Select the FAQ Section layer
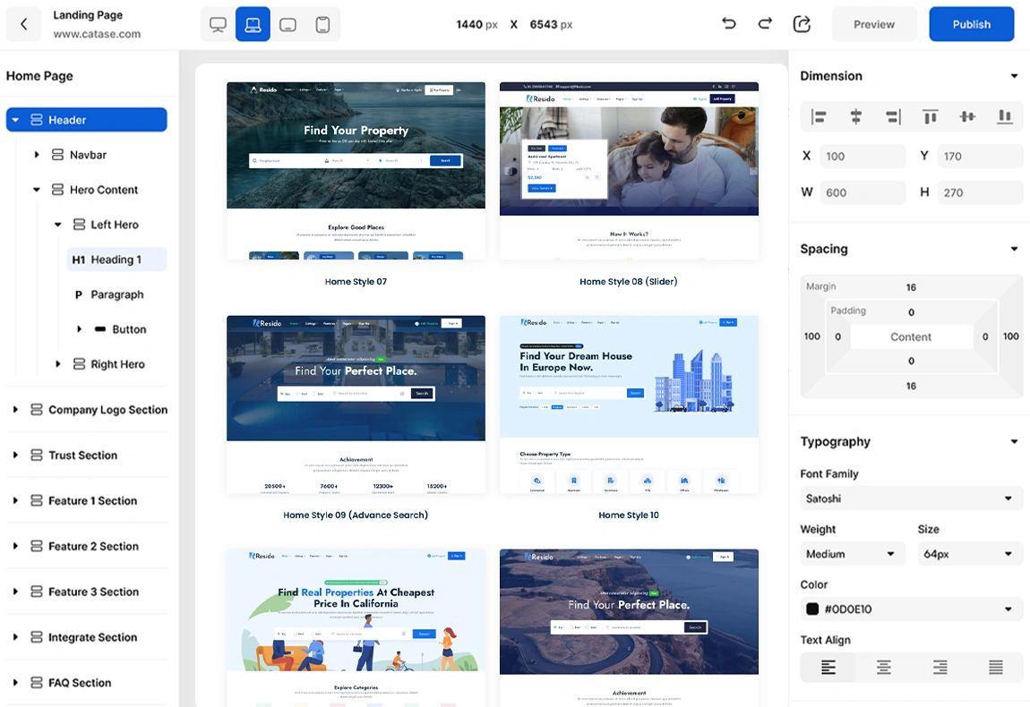 (x=80, y=683)
